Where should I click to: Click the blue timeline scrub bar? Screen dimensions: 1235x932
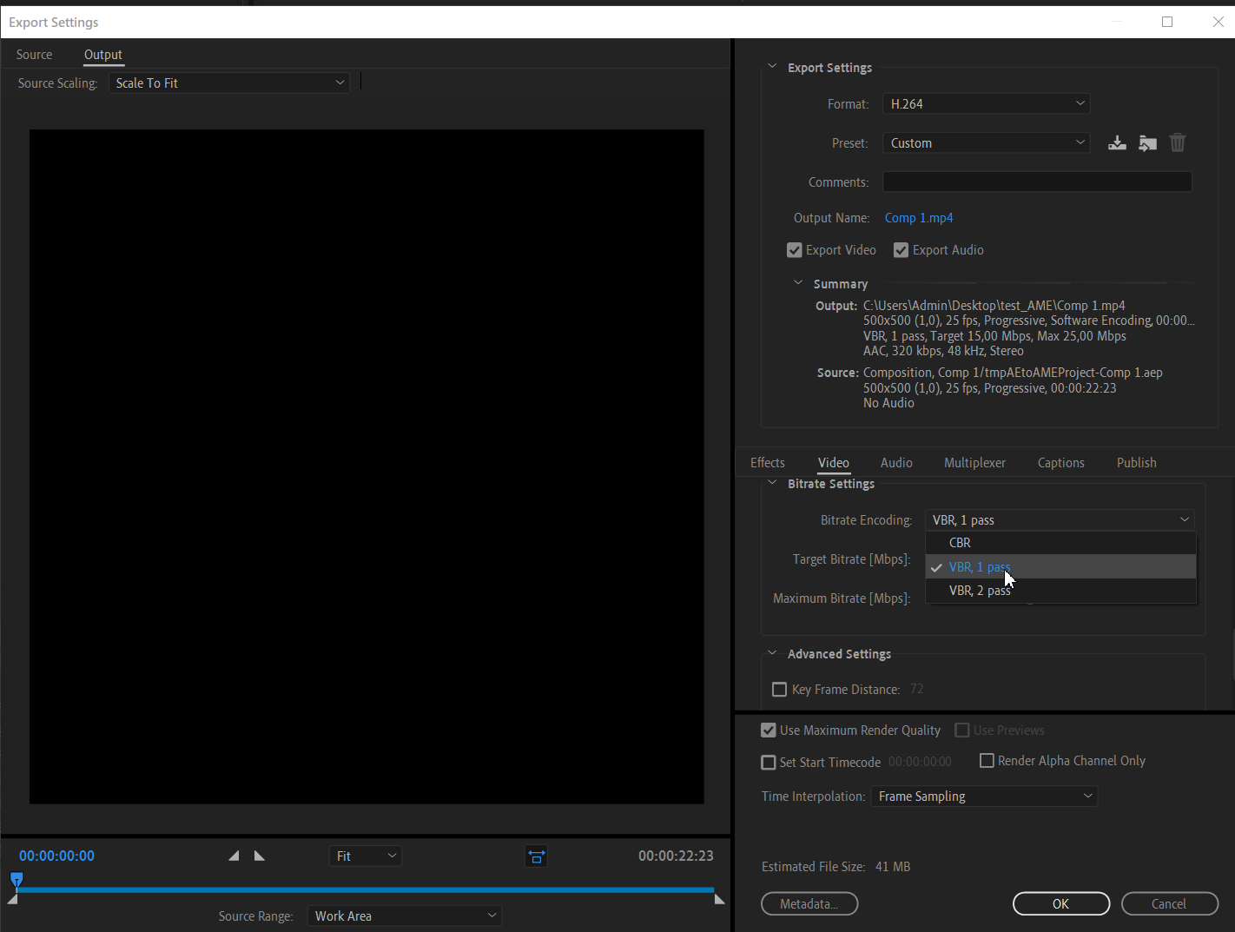366,889
